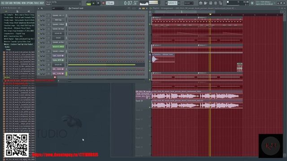This screenshot has width=287, height=161.
Task: Select the Ghosthack - Ultimate Vocal Shots folder
Action: tap(17, 28)
